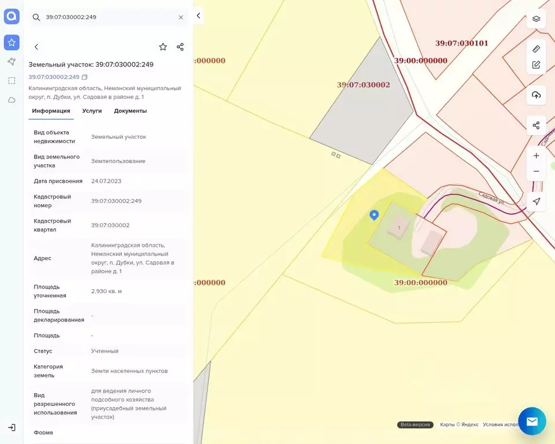Select the edit pencil tool on map

point(536,65)
